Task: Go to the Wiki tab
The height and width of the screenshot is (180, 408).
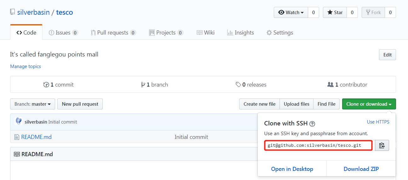Action: click(205, 33)
